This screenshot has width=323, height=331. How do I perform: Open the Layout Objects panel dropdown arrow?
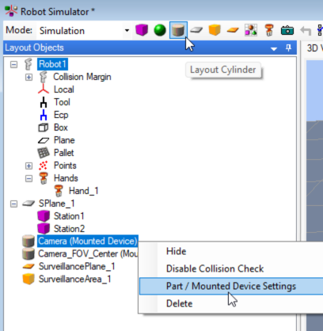pyautogui.click(x=274, y=48)
